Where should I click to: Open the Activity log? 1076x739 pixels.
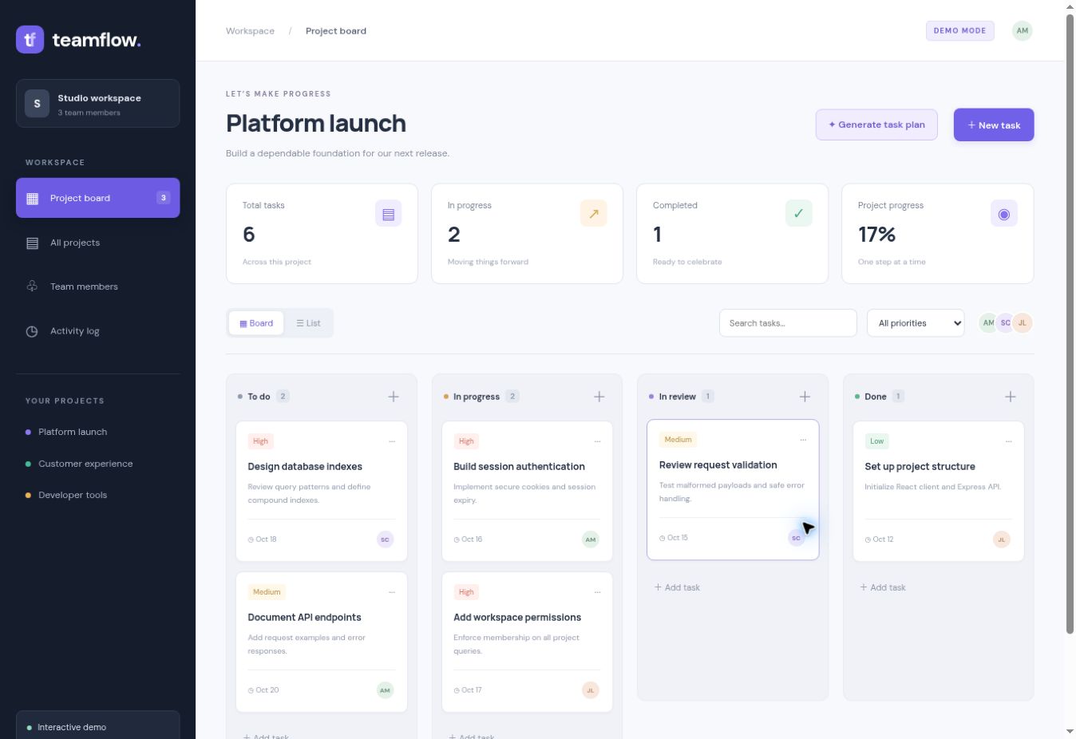pyautogui.click(x=97, y=331)
